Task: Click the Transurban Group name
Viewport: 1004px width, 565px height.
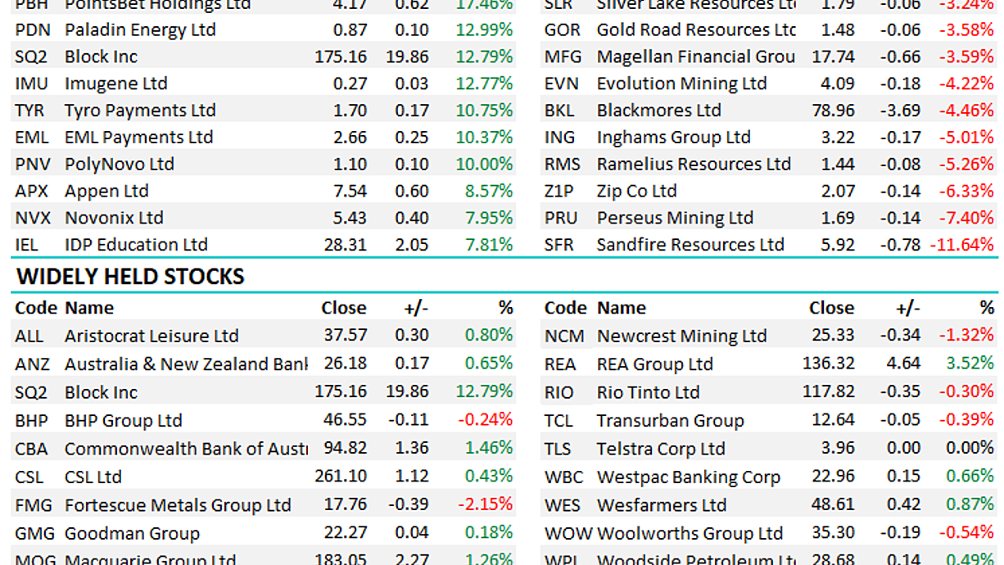Action: point(670,421)
